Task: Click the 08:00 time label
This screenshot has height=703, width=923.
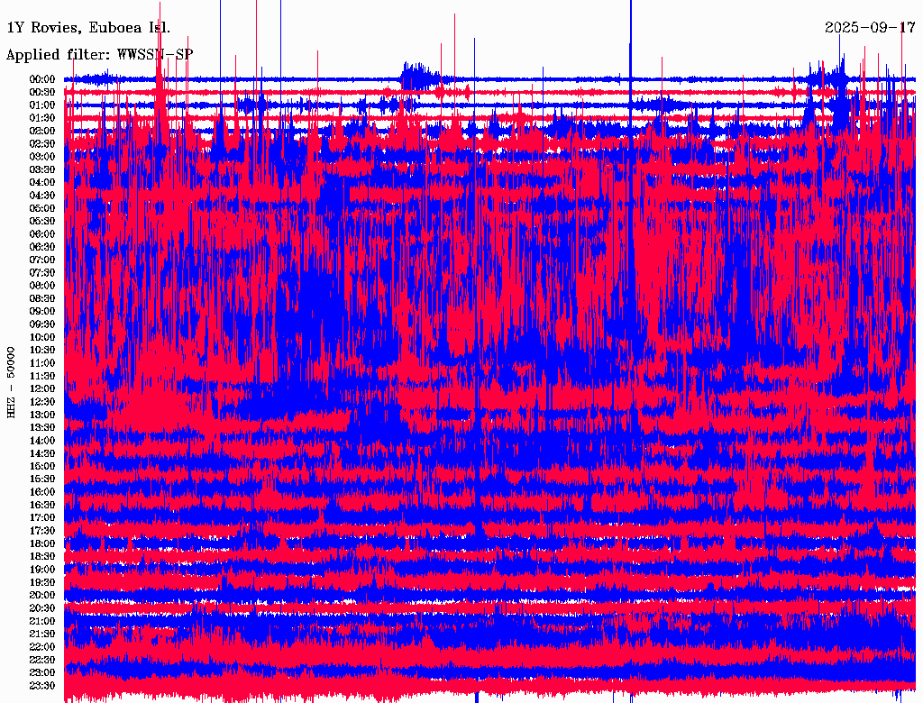Action: [42, 285]
